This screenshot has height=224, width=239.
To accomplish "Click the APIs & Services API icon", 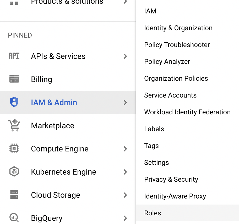I will click(x=14, y=56).
